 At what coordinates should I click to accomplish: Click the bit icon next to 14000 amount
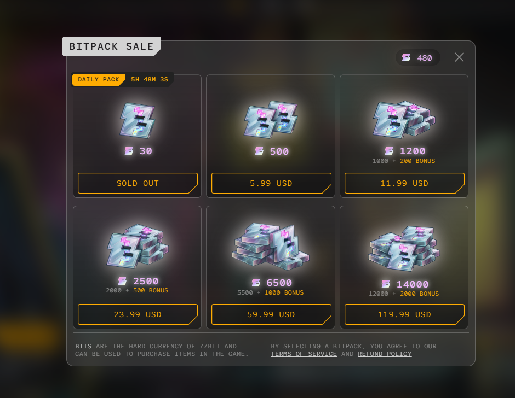(386, 284)
